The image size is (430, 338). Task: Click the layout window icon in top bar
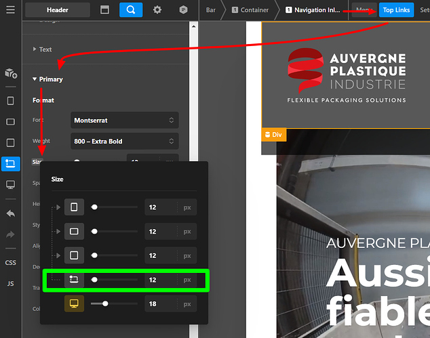point(104,10)
